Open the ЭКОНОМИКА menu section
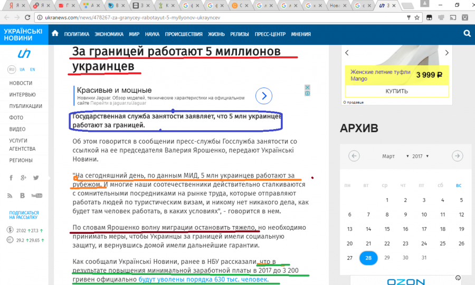The image size is (475, 285). [109, 34]
